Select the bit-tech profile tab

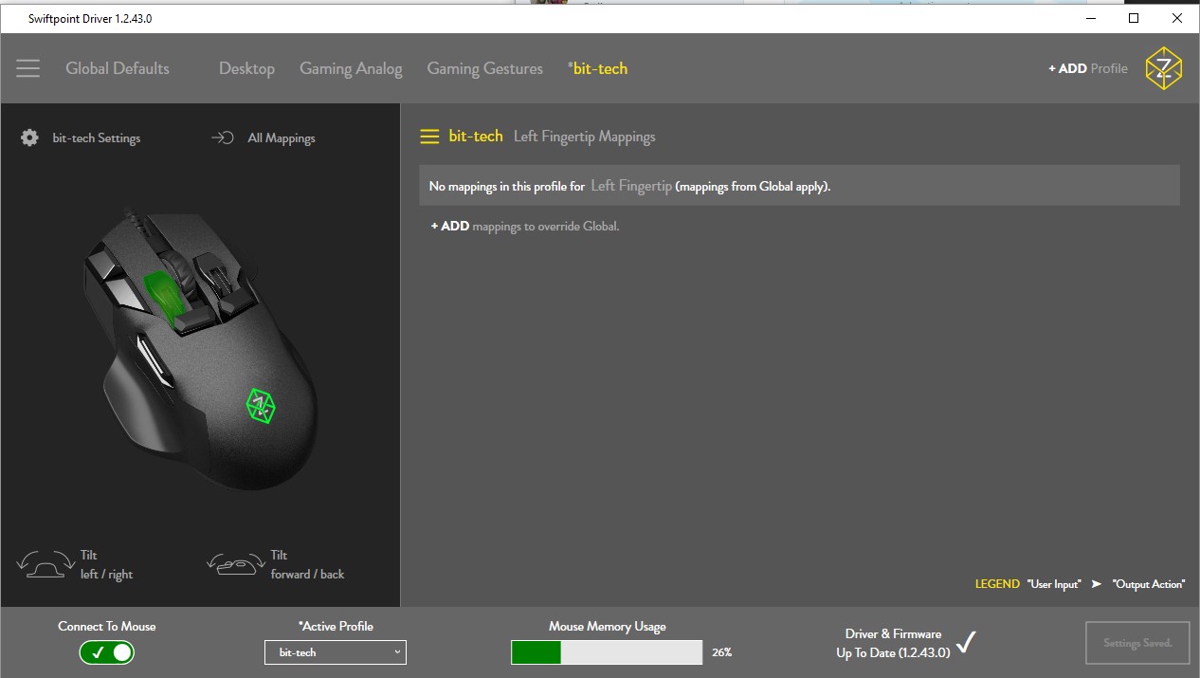point(597,68)
